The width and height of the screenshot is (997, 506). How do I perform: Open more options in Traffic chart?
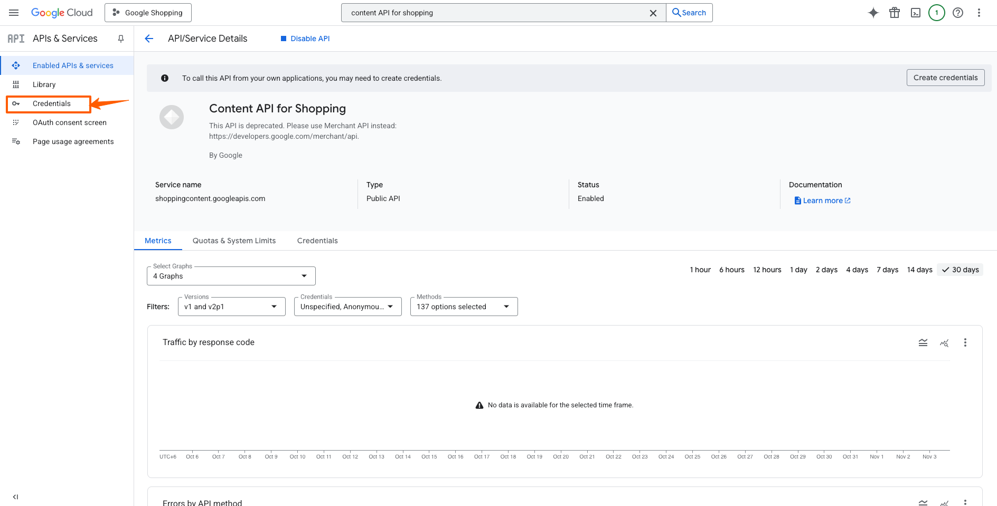[965, 342]
